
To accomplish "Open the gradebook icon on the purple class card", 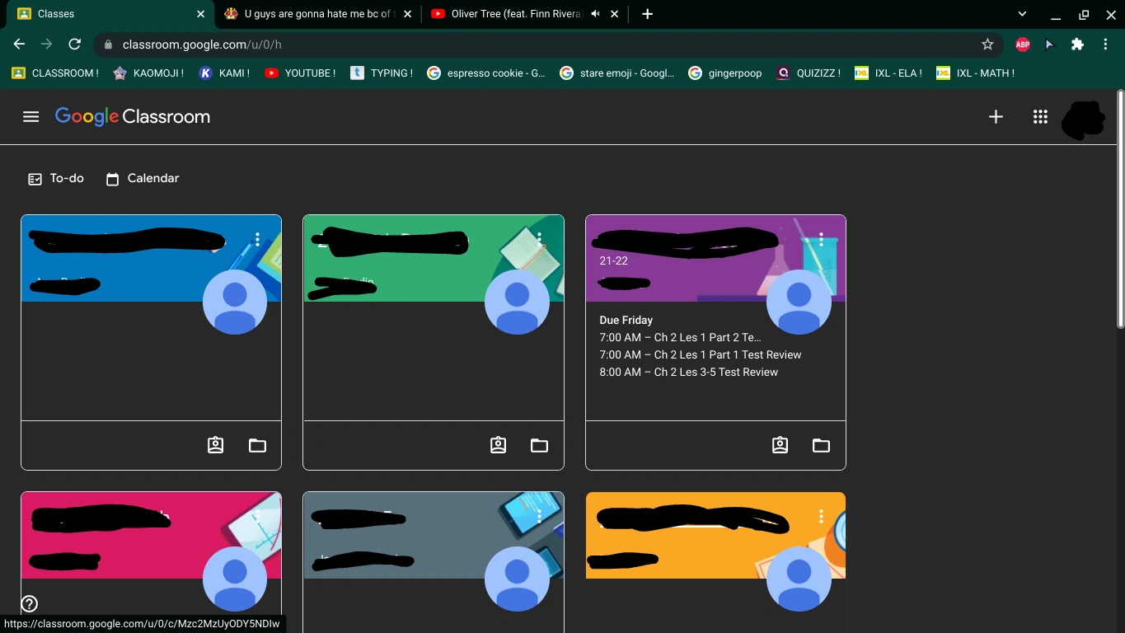I will point(780,444).
